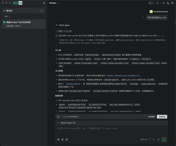Open the settings gear icon
This screenshot has height=146, width=176.
point(163,3)
